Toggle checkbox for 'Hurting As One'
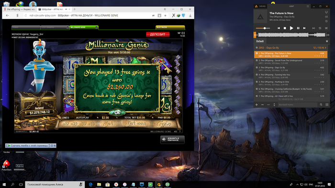Viewport: 335px width, 188px height. tap(257, 82)
